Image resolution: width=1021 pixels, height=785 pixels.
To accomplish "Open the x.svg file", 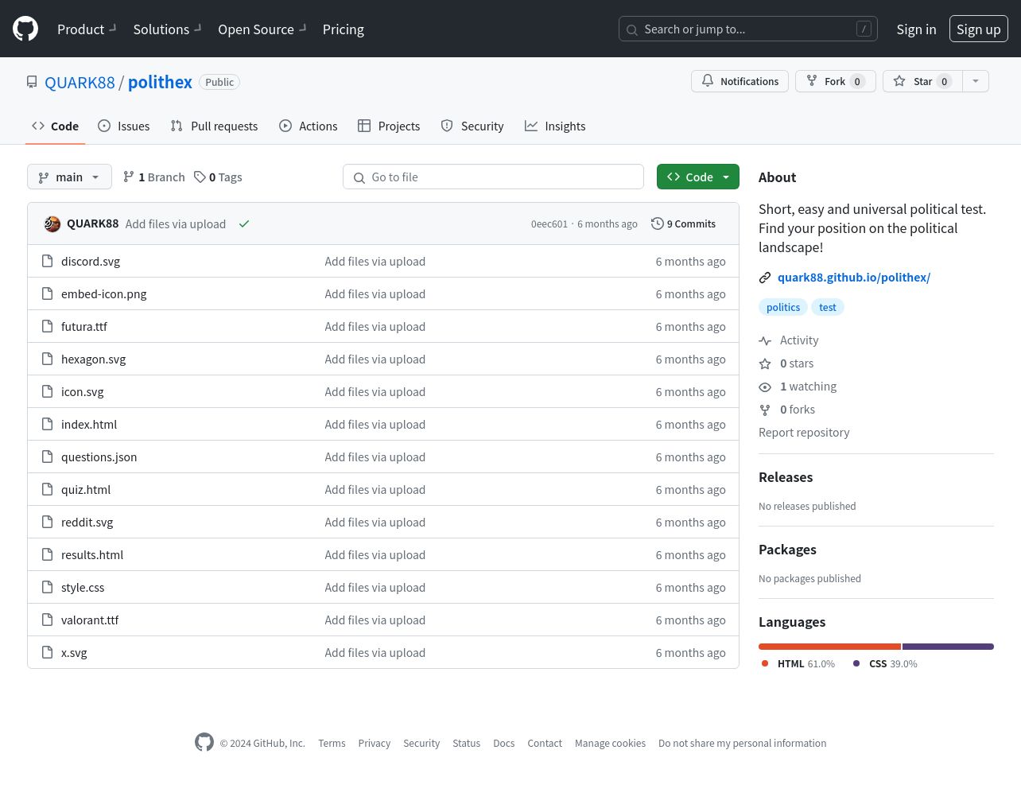I will point(74,653).
